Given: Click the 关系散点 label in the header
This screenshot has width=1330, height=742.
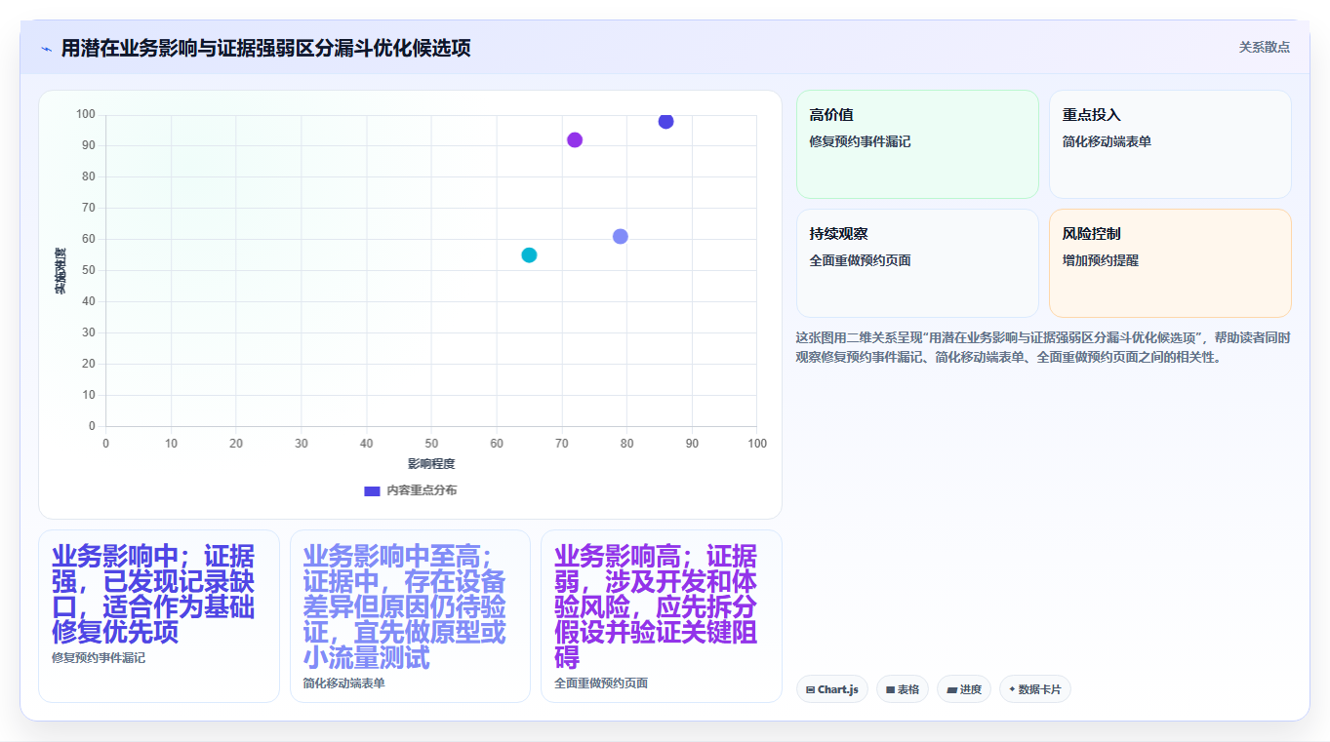Looking at the screenshot, I should (x=1264, y=47).
